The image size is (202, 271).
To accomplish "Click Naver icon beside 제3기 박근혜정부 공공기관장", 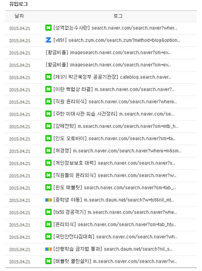I will (48, 77).
